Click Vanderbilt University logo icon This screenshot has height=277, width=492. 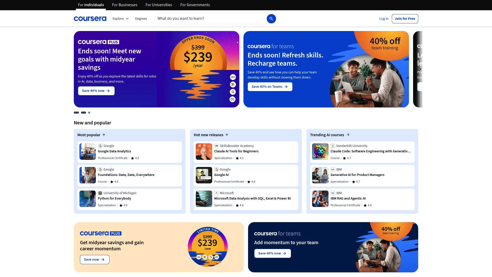coord(333,146)
